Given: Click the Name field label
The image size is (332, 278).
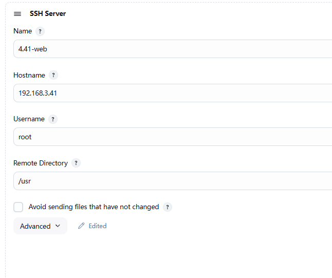Looking at the screenshot, I should pyautogui.click(x=23, y=31).
